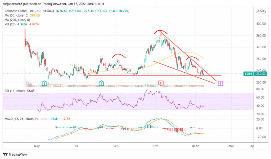Click the low value L222.30 in header
Viewport: 271px width, 159px height.
click(x=88, y=11)
